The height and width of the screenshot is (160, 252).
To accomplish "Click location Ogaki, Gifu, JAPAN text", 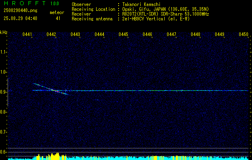I will (x=165, y=9).
